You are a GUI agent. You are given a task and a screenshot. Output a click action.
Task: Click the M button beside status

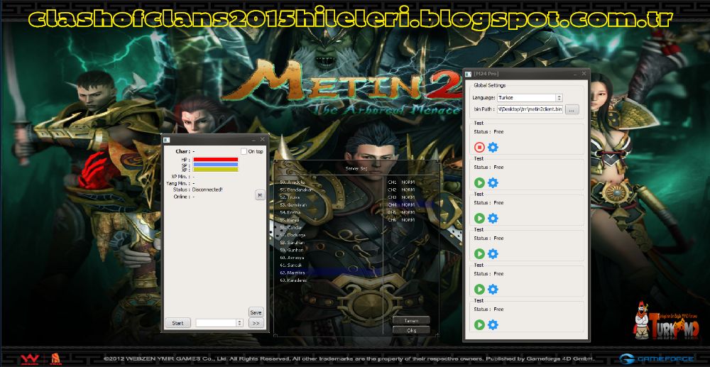click(x=260, y=195)
